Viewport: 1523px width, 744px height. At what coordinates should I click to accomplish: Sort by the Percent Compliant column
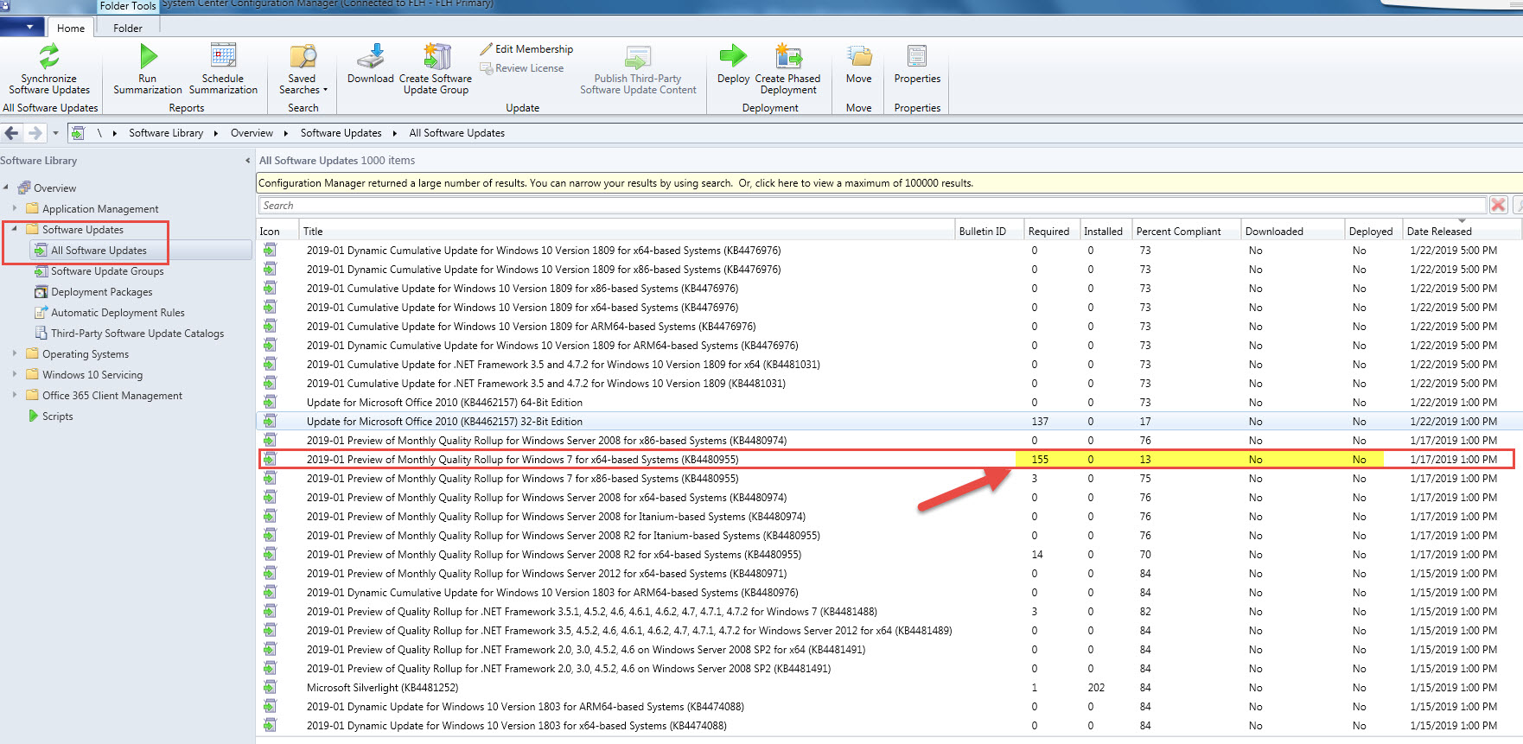tap(1185, 231)
